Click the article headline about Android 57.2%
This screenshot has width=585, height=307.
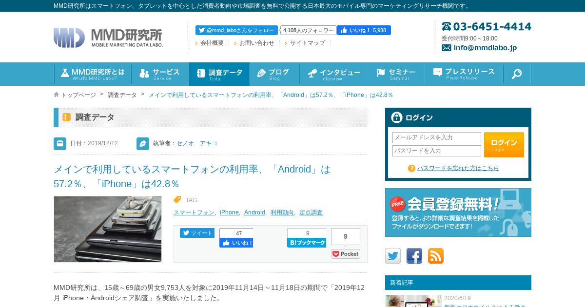[192, 176]
